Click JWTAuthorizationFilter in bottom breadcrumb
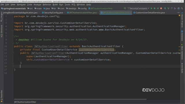Viewport: 185px width, 104px height. click(x=25, y=102)
